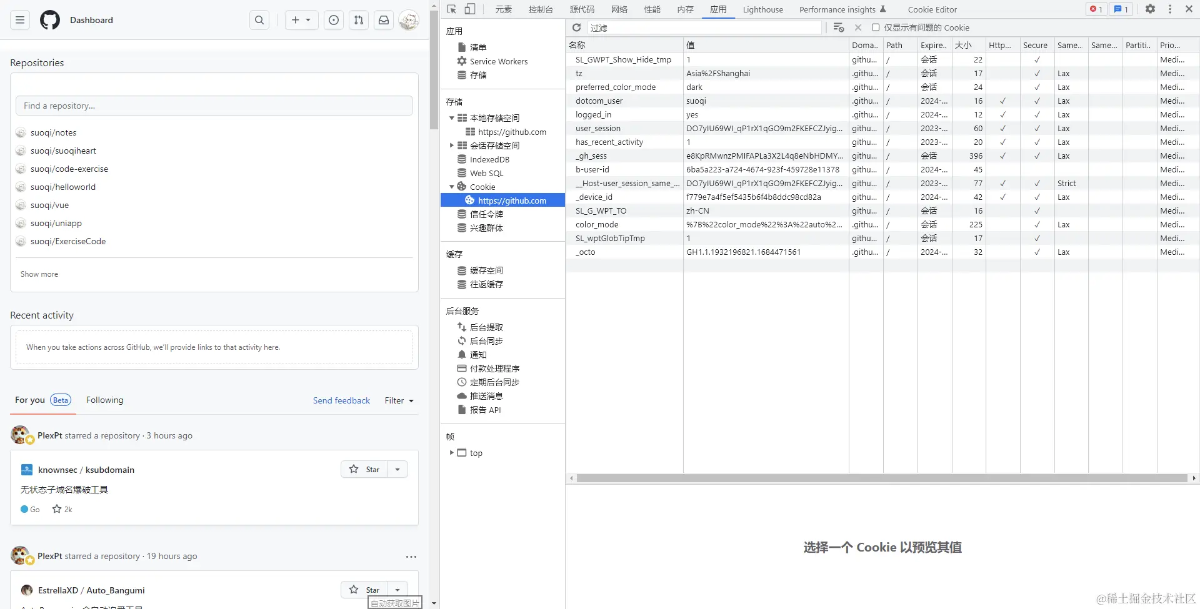Open Star dropdown arrow for EstrellaXD/Auto_Bangumi
1200x609 pixels.
pos(397,590)
